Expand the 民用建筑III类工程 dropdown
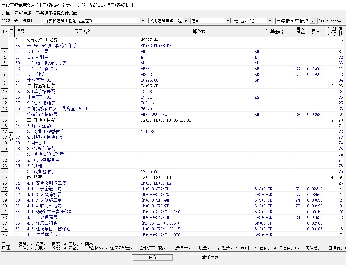 pos(186,21)
